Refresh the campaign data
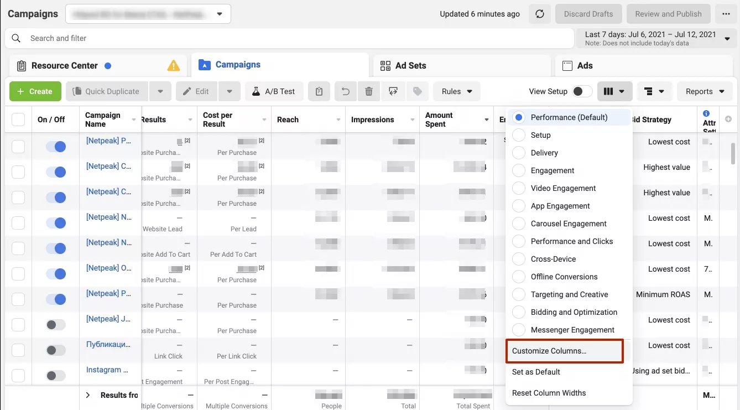 pyautogui.click(x=540, y=14)
